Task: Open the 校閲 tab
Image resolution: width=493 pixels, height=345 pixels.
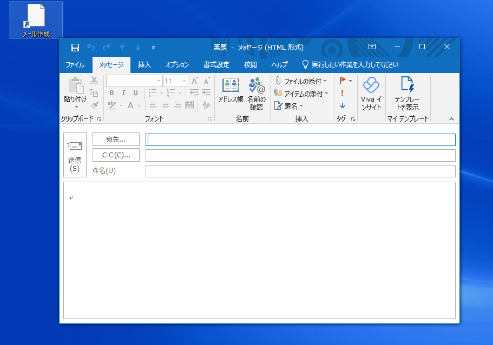Action: (251, 65)
